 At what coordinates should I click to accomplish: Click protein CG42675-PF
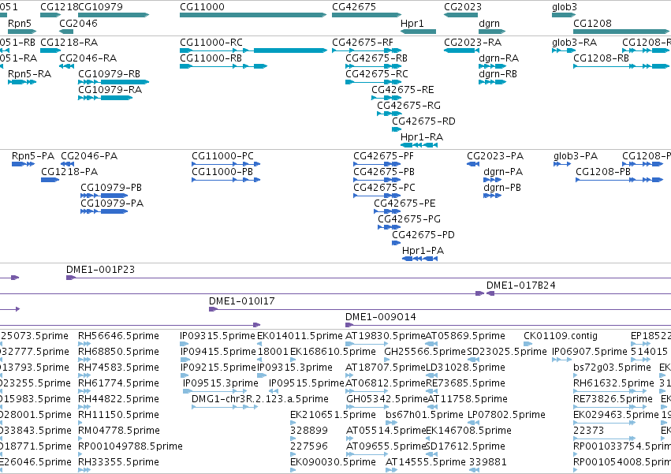pos(378,164)
